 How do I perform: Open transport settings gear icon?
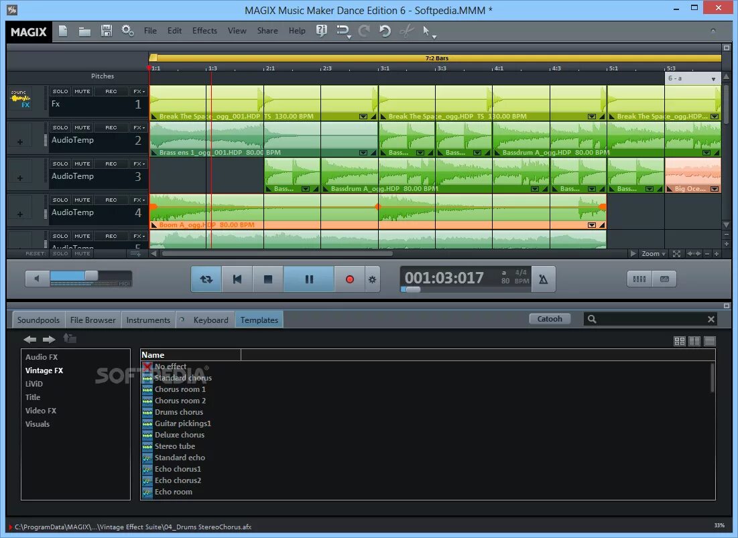372,279
